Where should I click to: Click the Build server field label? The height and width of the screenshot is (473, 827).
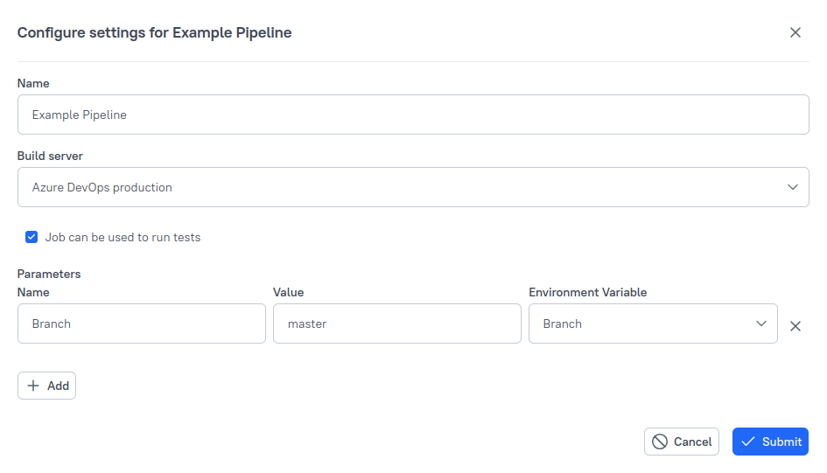pyautogui.click(x=50, y=156)
